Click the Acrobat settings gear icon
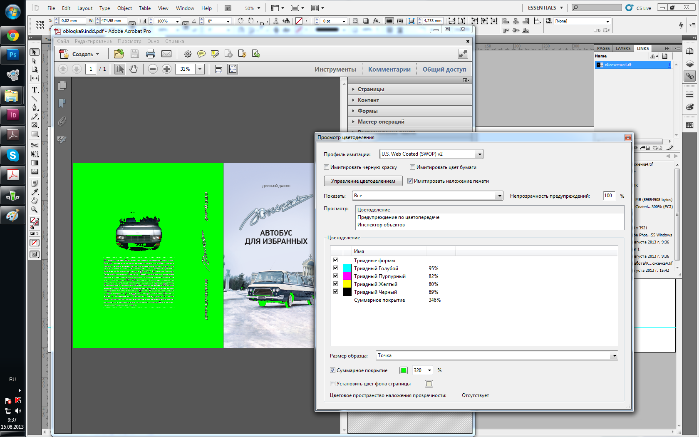 (x=188, y=54)
